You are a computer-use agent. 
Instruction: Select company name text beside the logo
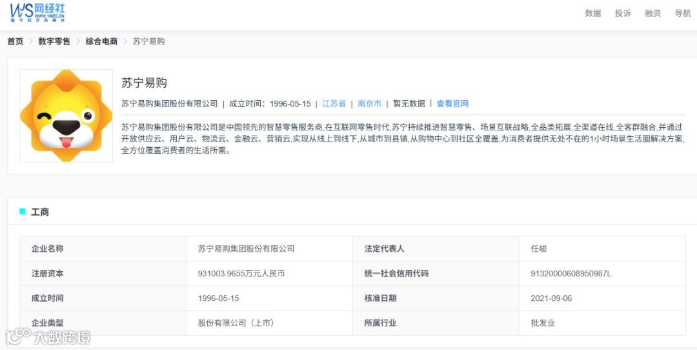point(170,103)
